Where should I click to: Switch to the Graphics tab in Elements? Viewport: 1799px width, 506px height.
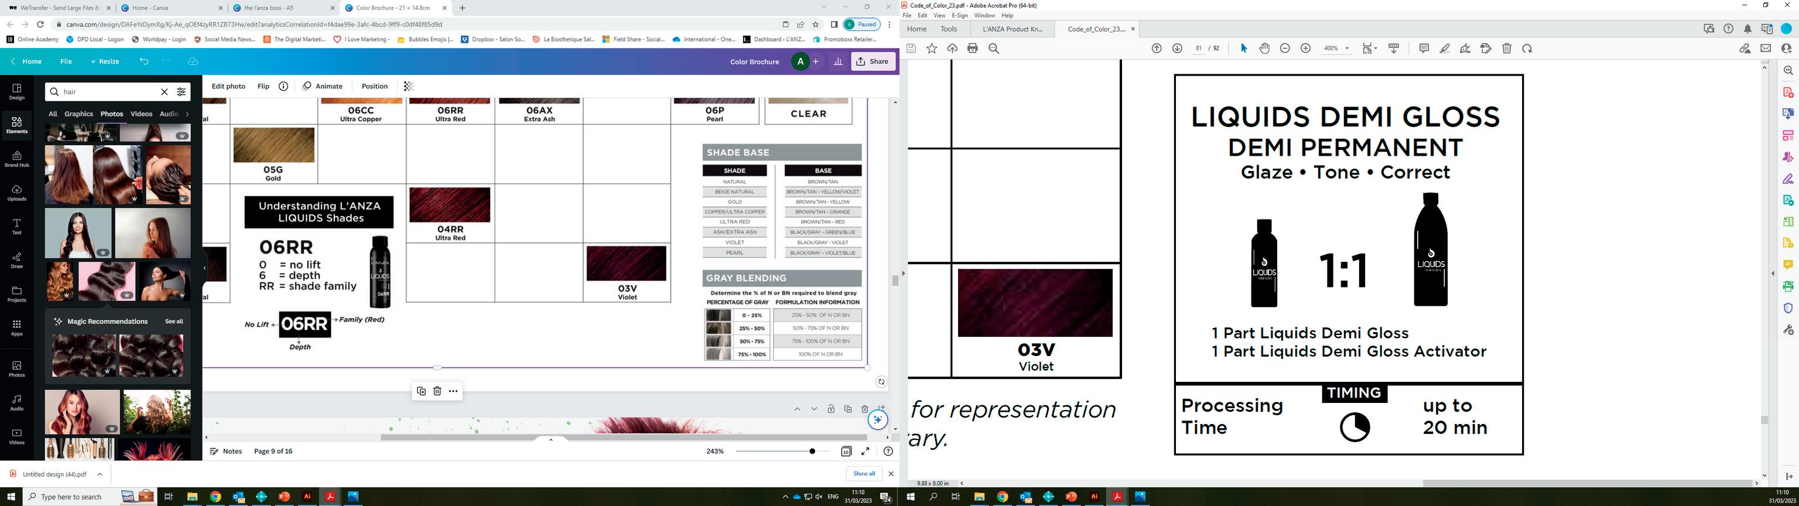(79, 114)
